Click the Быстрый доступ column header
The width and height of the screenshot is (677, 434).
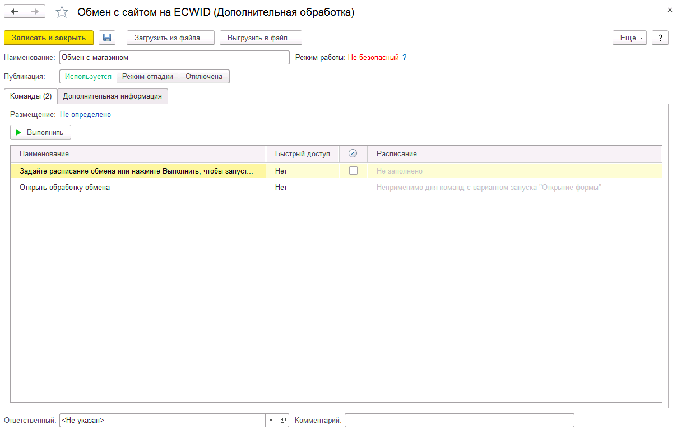pos(303,153)
